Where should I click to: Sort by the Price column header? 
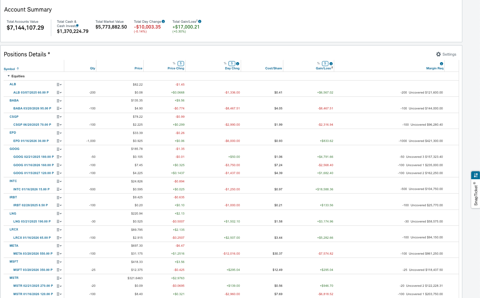point(139,68)
